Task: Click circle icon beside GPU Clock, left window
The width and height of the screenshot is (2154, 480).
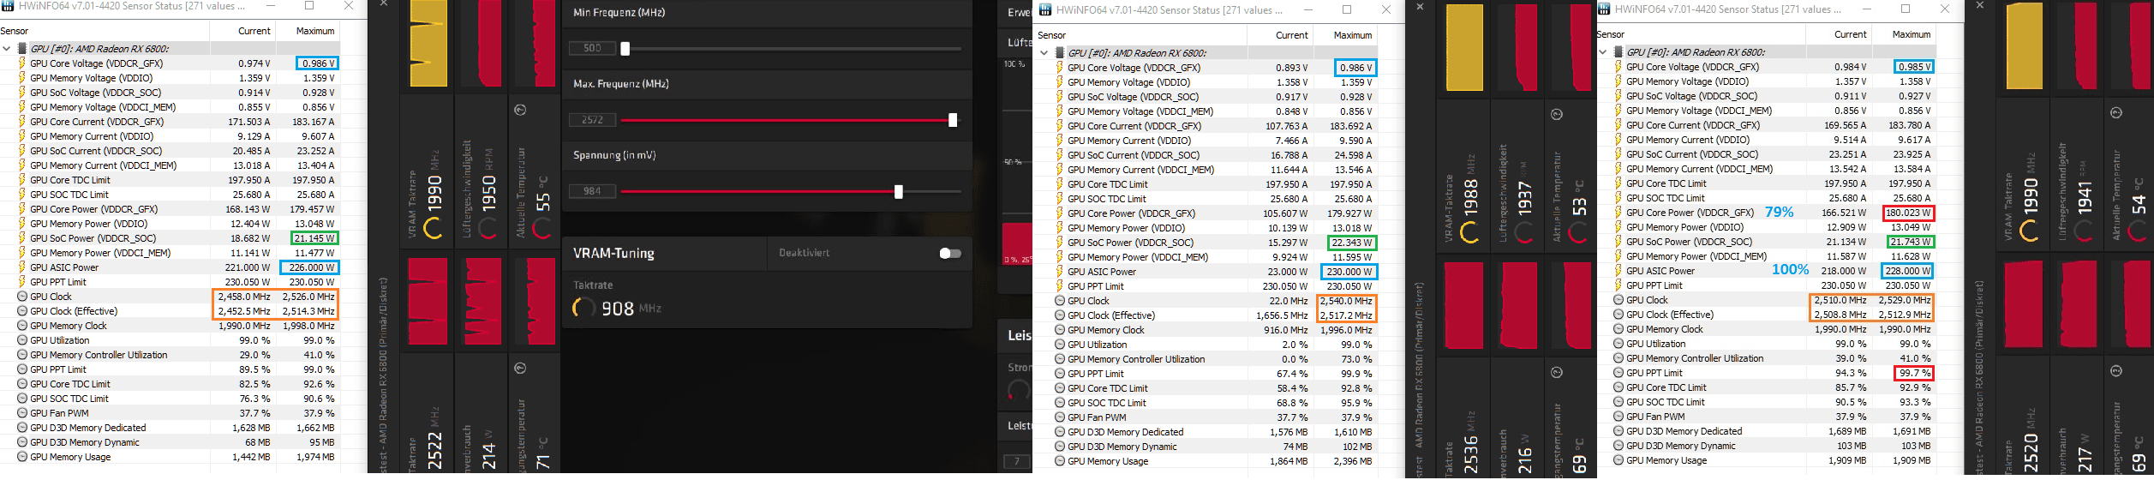Action: coord(22,297)
